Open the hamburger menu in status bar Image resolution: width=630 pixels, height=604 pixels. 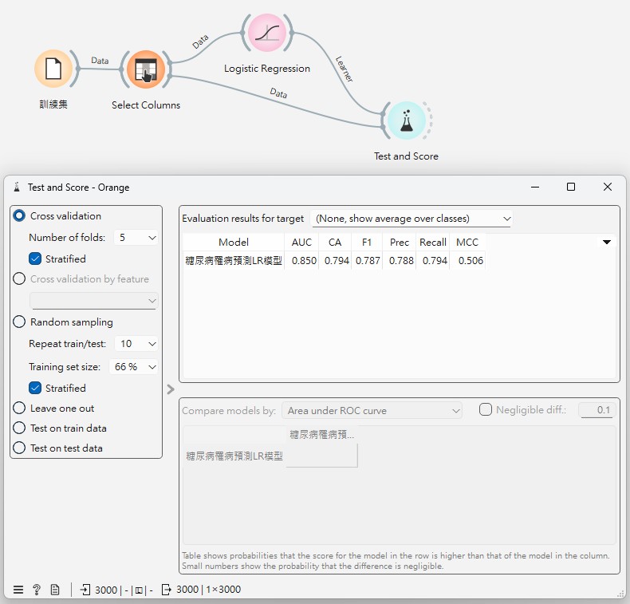18,590
